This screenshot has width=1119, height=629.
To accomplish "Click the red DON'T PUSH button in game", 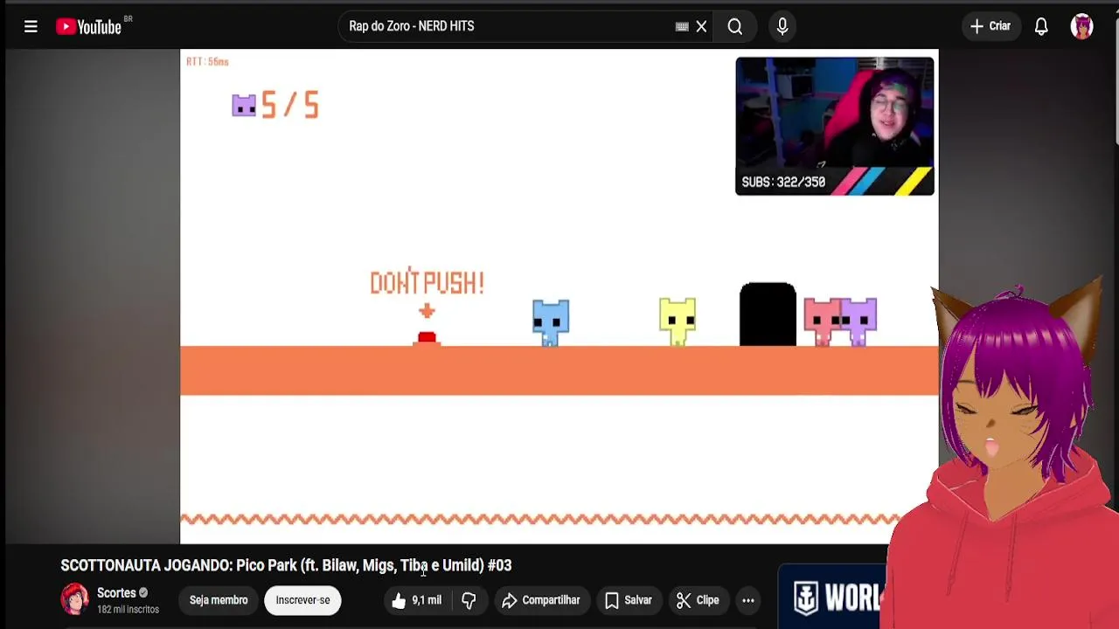I will [427, 338].
